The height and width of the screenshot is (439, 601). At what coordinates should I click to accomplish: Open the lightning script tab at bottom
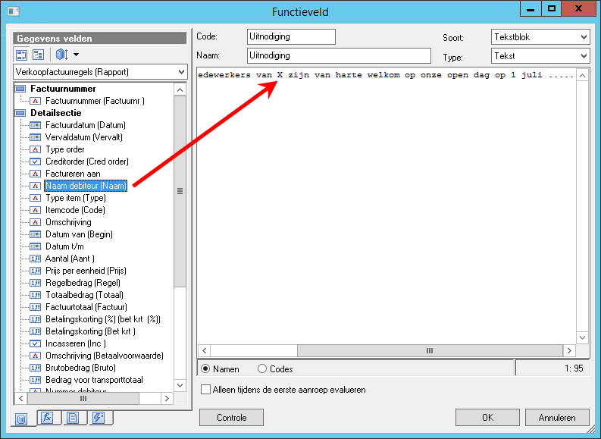[x=99, y=418]
